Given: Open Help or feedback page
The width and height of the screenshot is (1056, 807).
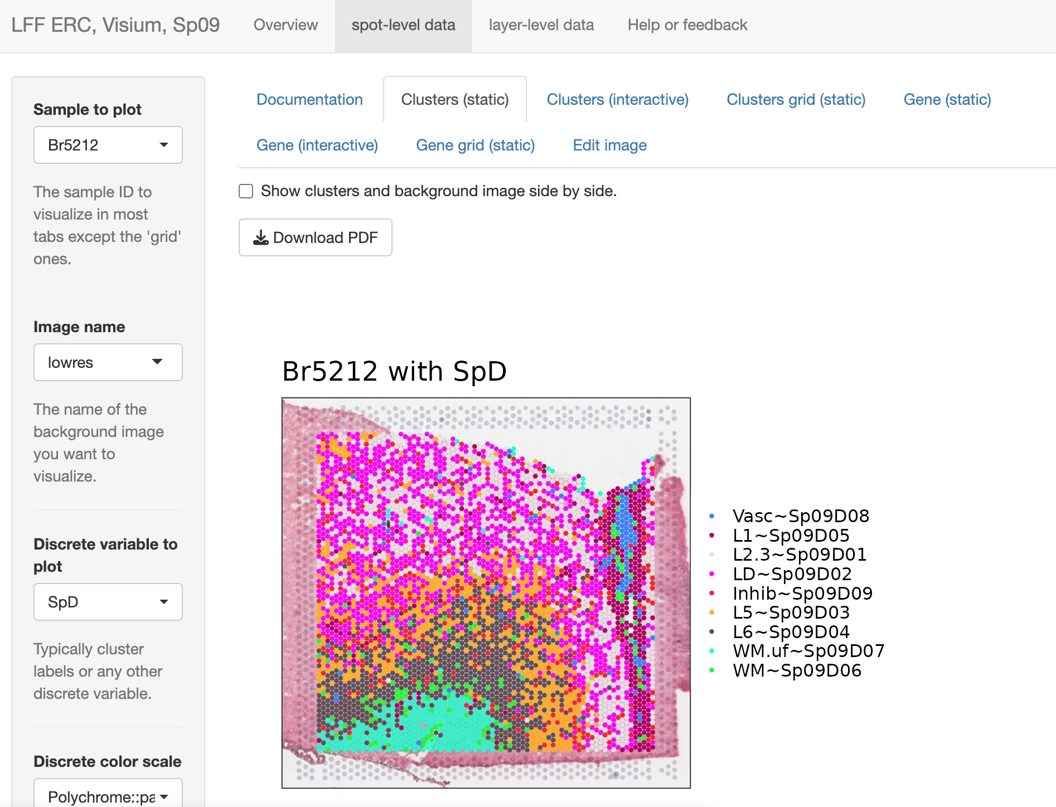Looking at the screenshot, I should (687, 25).
